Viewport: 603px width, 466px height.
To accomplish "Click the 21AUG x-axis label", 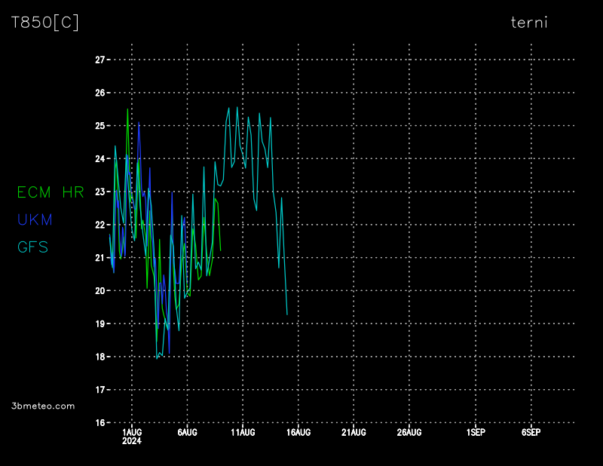I will tap(354, 433).
